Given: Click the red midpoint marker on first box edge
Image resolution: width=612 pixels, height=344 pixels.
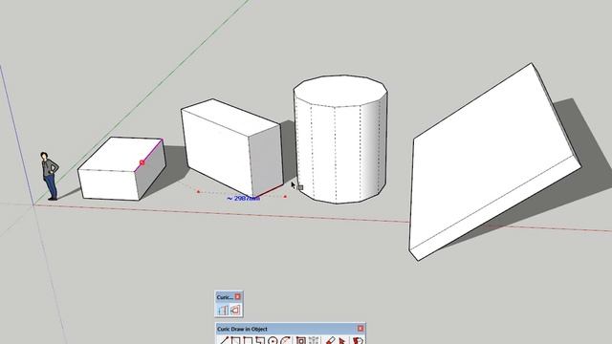Looking at the screenshot, I should tap(142, 162).
